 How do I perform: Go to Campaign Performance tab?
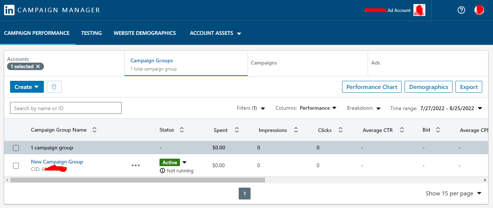[x=37, y=33]
